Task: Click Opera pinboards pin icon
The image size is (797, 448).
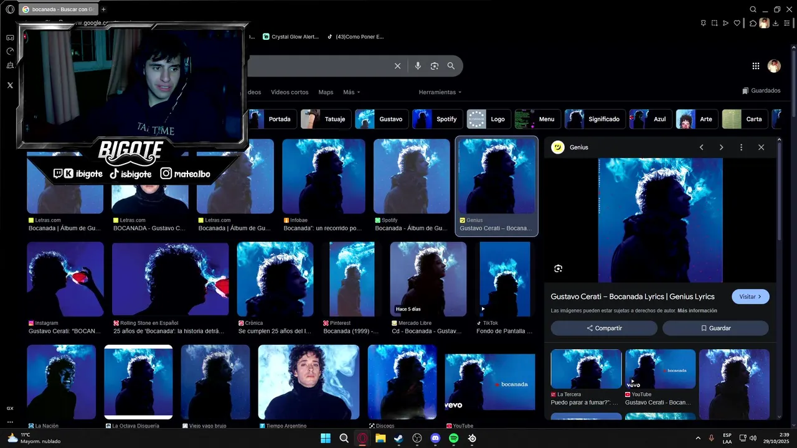Action: [703, 23]
